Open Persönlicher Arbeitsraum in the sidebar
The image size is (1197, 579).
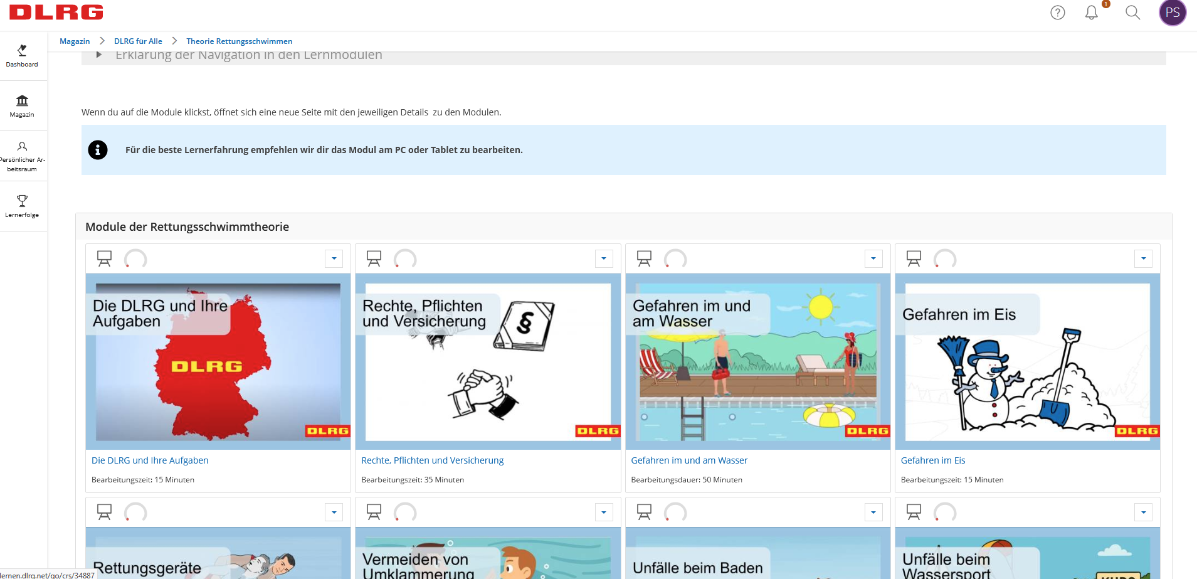(22, 156)
